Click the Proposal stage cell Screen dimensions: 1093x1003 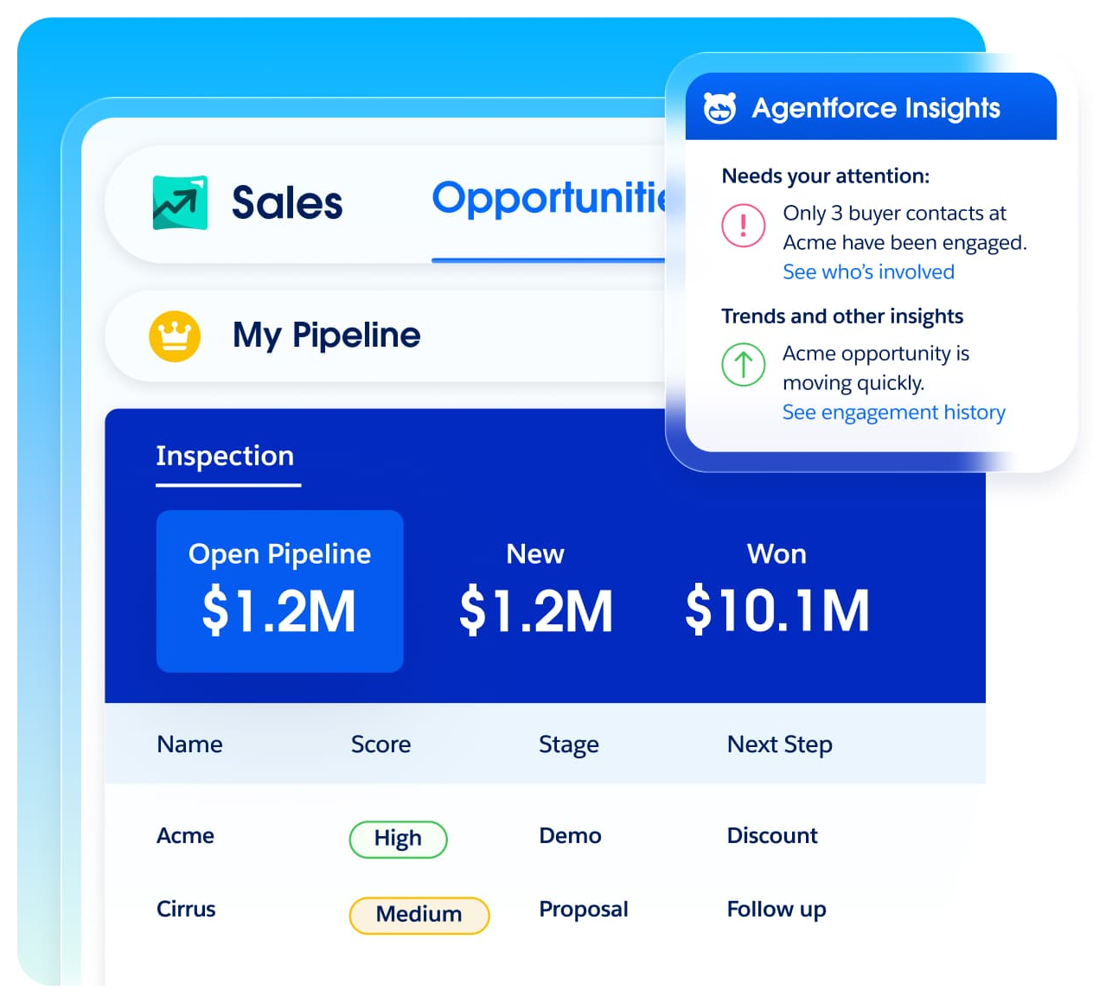click(584, 910)
